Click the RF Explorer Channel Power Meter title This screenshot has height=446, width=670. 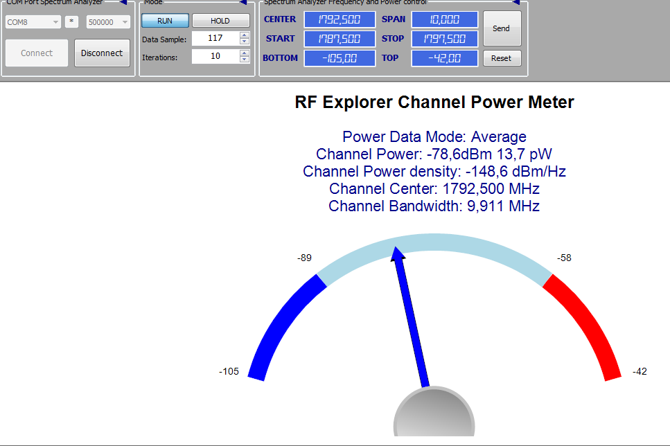(434, 102)
